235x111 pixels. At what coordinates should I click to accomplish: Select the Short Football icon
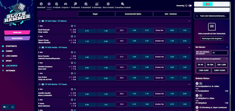(108, 4)
